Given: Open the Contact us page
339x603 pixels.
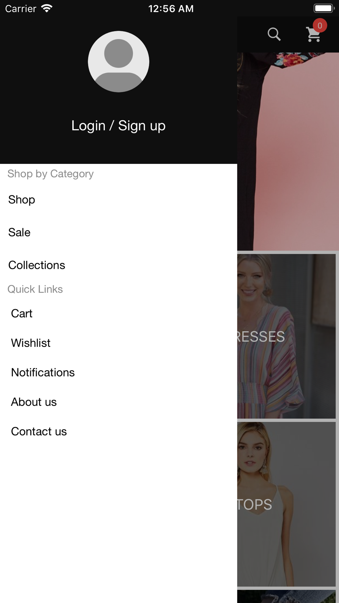Looking at the screenshot, I should (x=119, y=431).
